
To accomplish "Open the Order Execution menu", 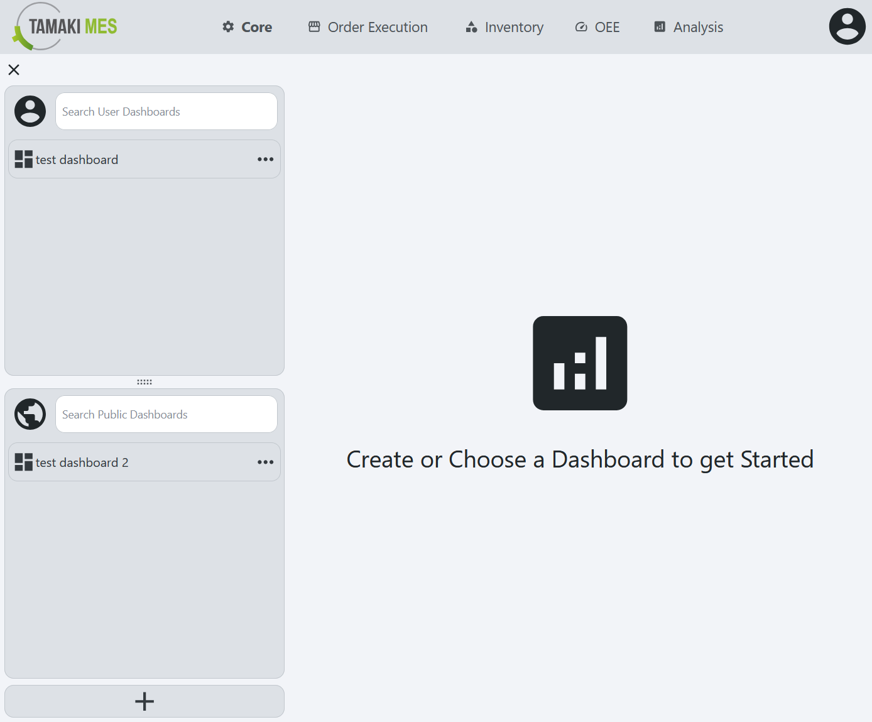I will (x=367, y=26).
